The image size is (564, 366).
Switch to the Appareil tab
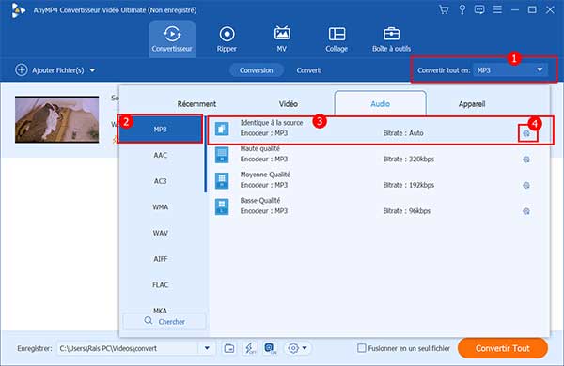tap(472, 104)
